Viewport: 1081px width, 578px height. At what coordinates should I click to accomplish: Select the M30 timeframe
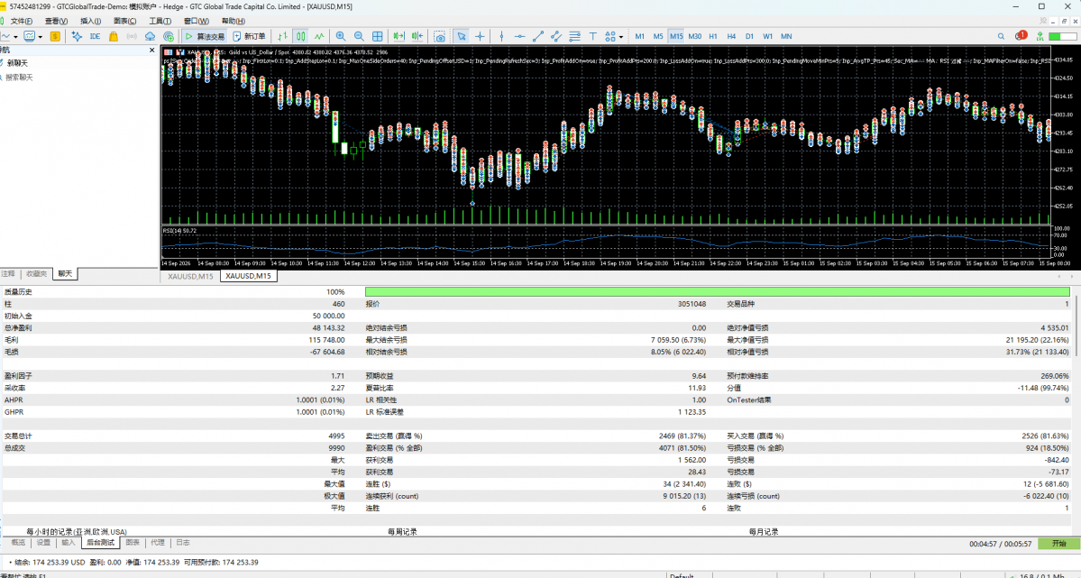(x=694, y=36)
